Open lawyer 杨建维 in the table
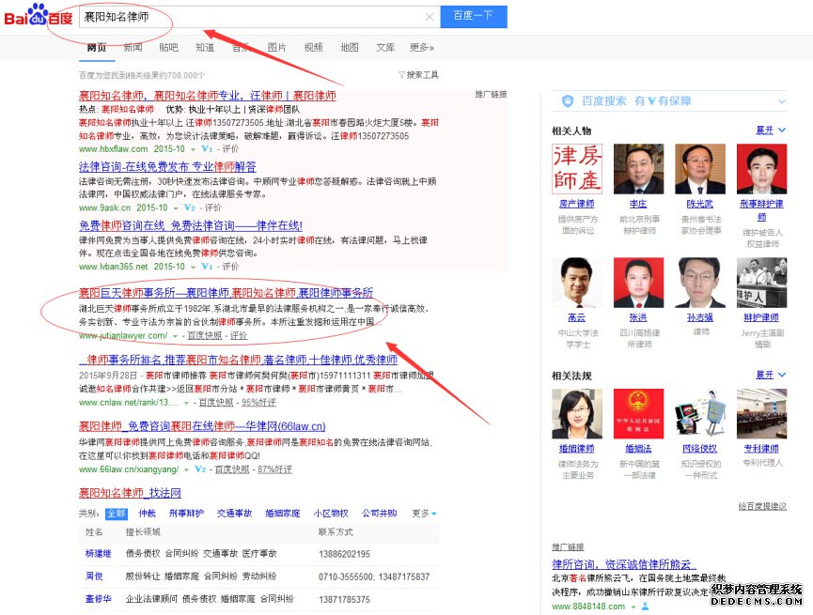The height and width of the screenshot is (615, 813). tap(99, 554)
